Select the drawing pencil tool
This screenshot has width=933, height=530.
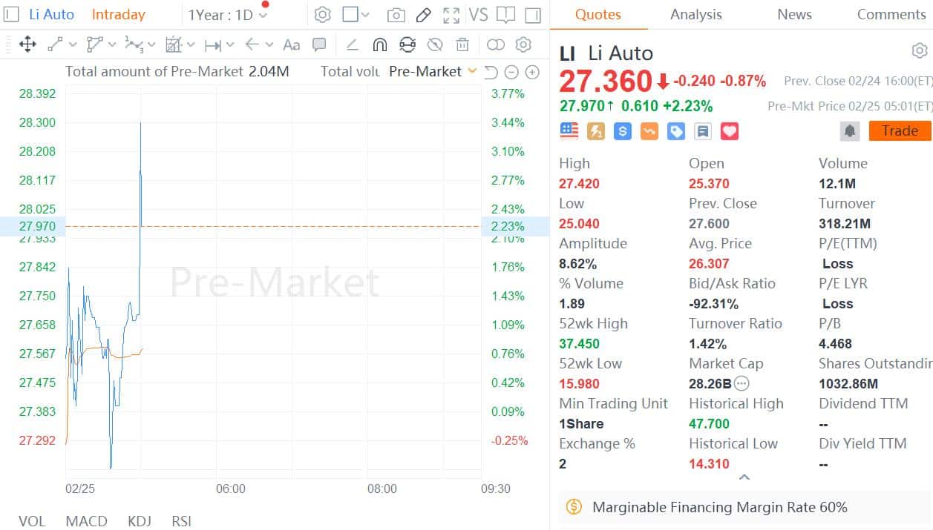tap(424, 14)
